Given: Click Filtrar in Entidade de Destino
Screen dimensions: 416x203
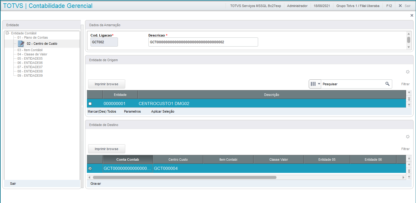Looking at the screenshot, I should pyautogui.click(x=405, y=149).
